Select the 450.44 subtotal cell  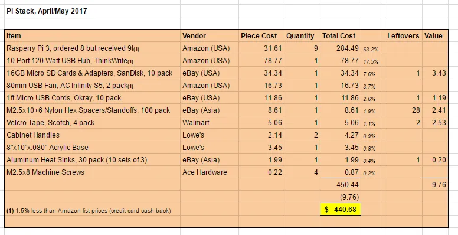tap(341, 184)
